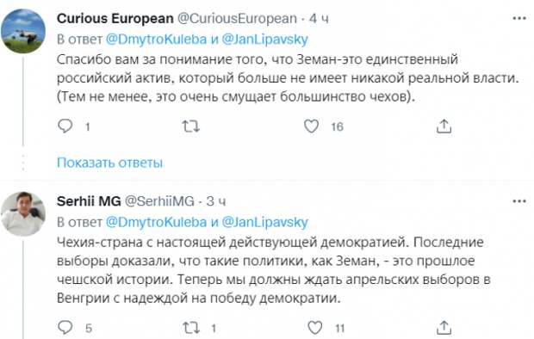Retweet Serhii MG's tweet
The width and height of the screenshot is (534, 339).
click(190, 328)
